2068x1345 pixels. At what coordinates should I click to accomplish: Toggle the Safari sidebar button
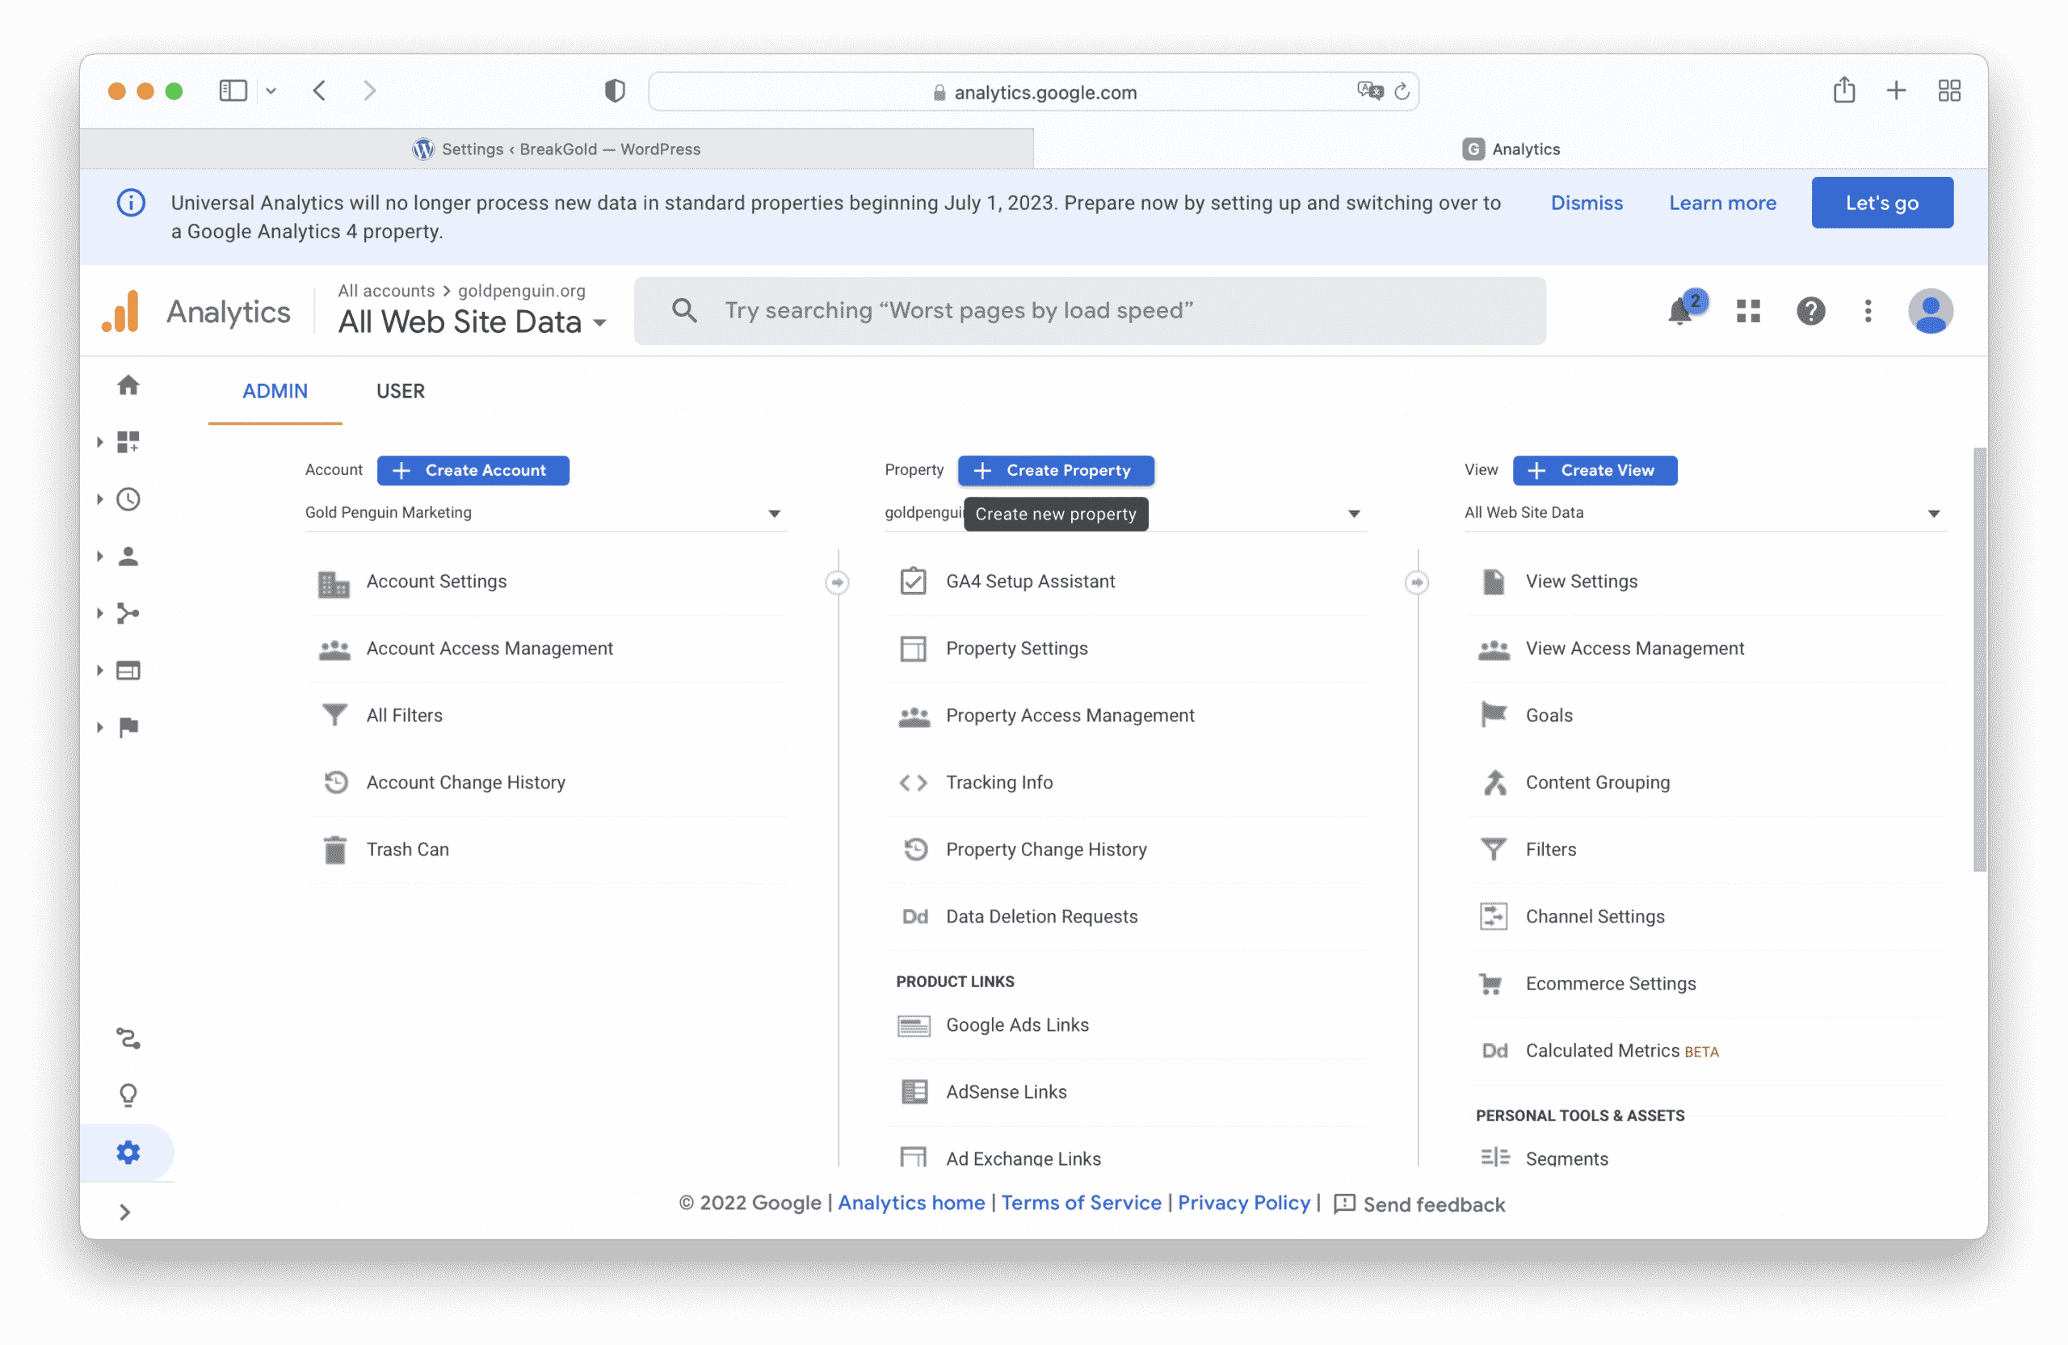point(233,90)
